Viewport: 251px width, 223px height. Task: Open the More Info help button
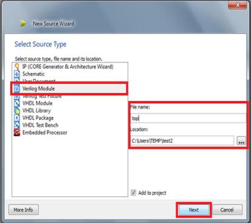coord(24,210)
